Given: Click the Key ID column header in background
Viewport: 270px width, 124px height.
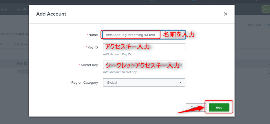Looking at the screenshot, I should pos(22,63).
